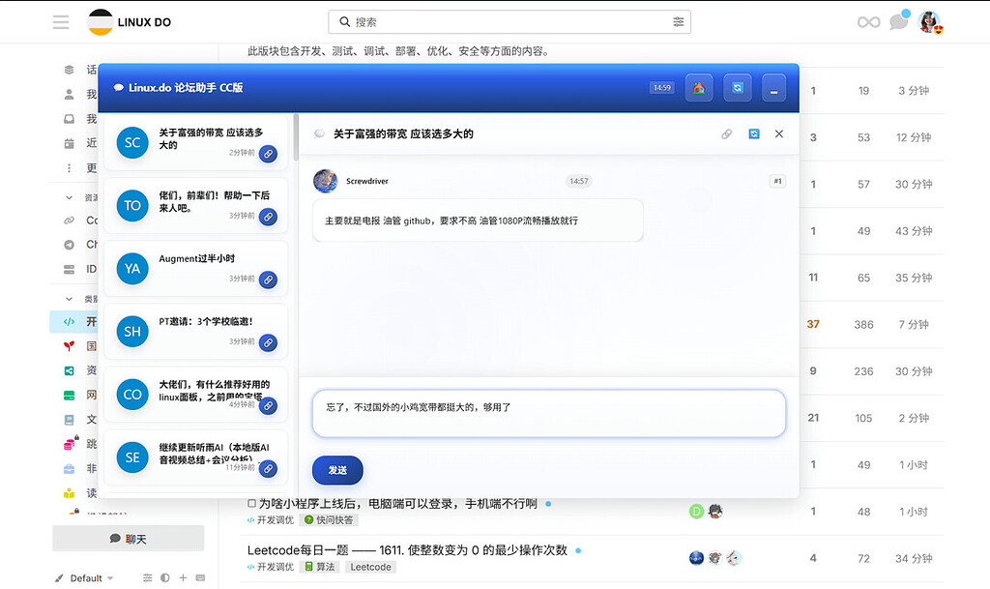990x589 pixels.
Task: Open link icon on linux面板 topic card
Action: click(269, 406)
